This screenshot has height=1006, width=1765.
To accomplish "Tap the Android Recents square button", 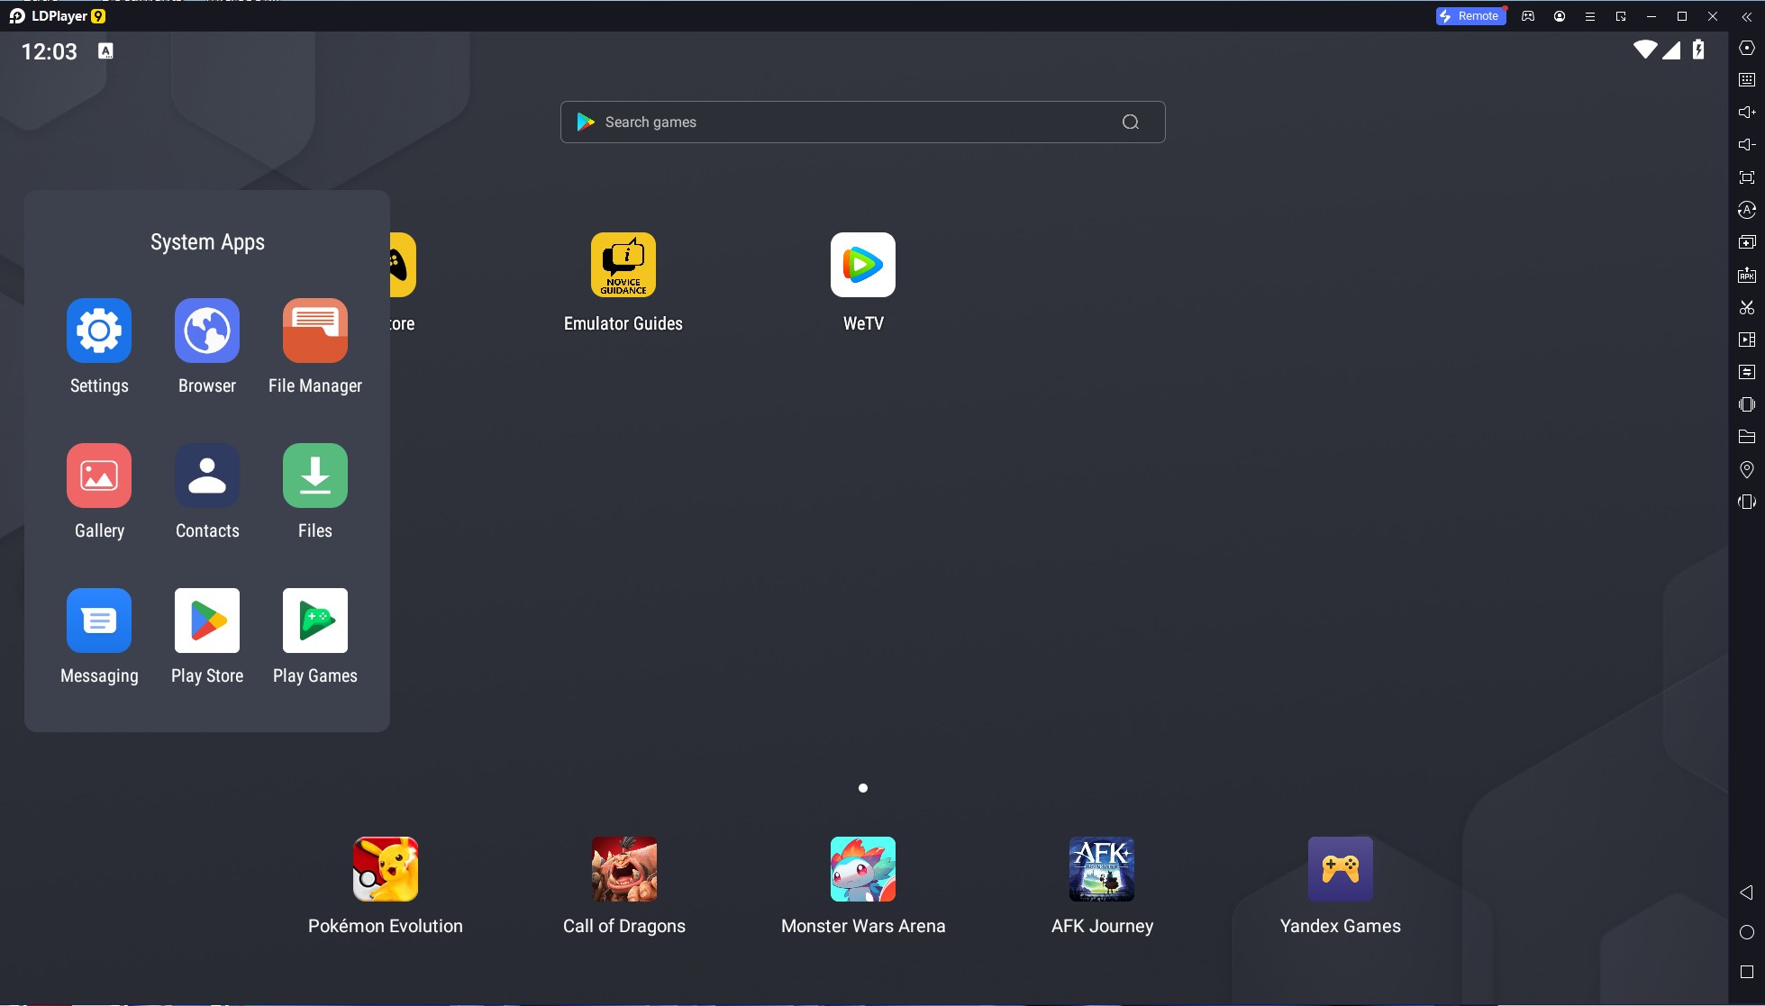I will pyautogui.click(x=1747, y=972).
